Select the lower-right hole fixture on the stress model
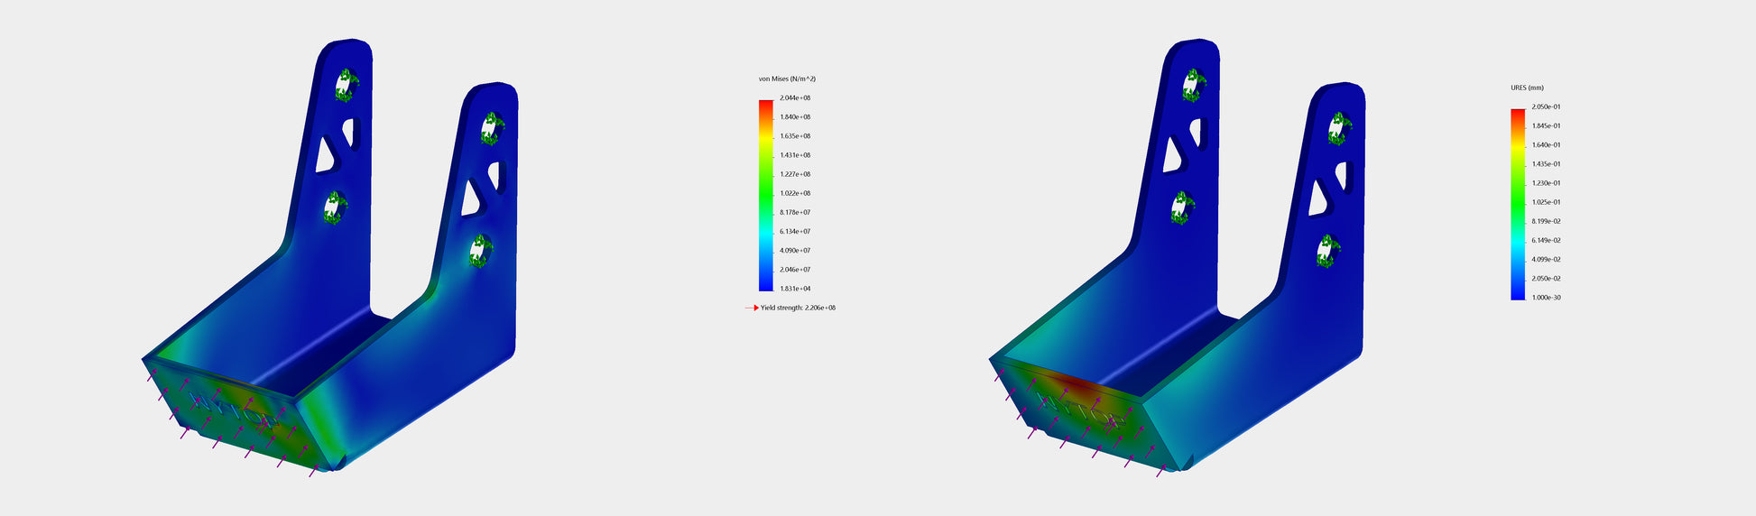Viewport: 1756px width, 516px height. tap(480, 251)
